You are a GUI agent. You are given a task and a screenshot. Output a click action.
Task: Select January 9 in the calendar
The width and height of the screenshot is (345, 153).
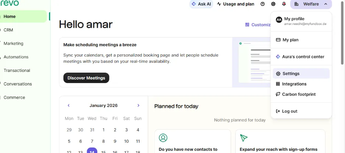coord(115,141)
